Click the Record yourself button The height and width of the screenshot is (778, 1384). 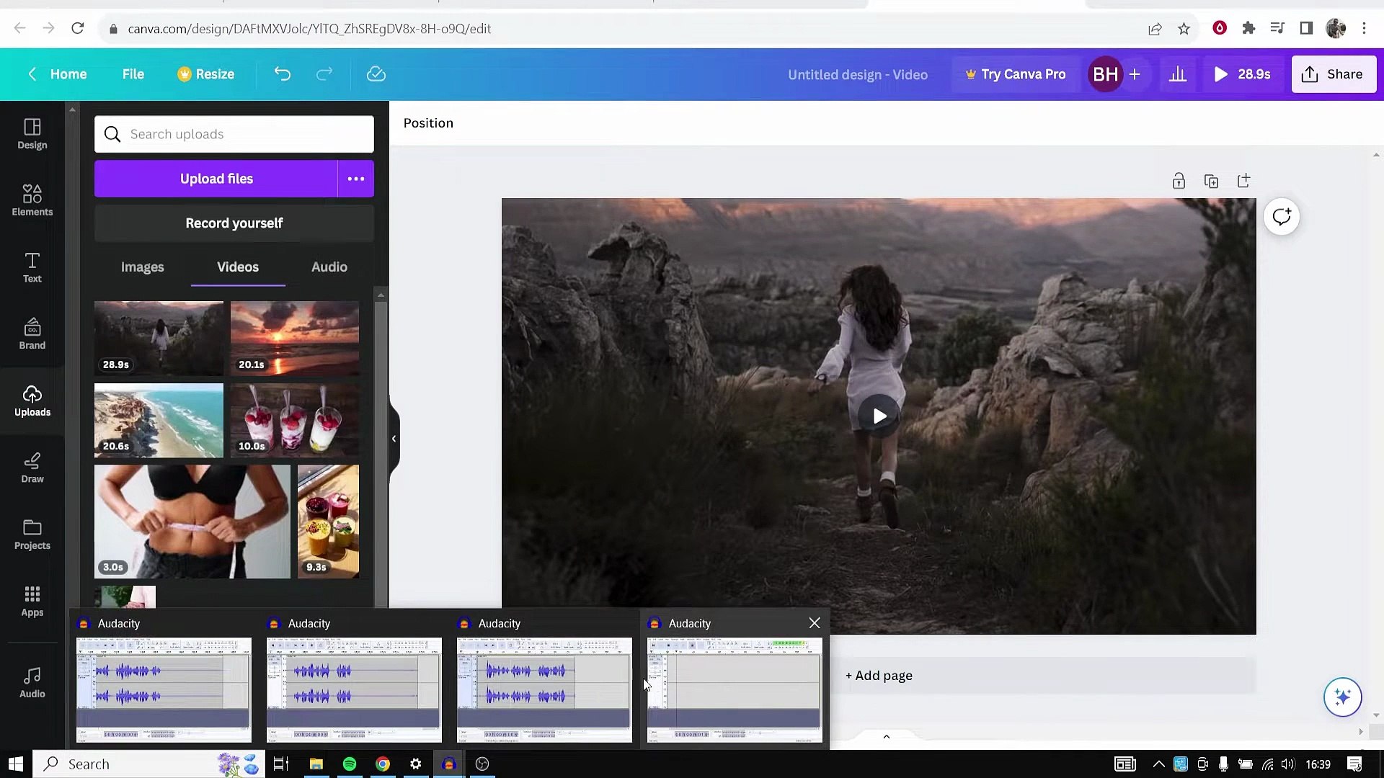[234, 223]
